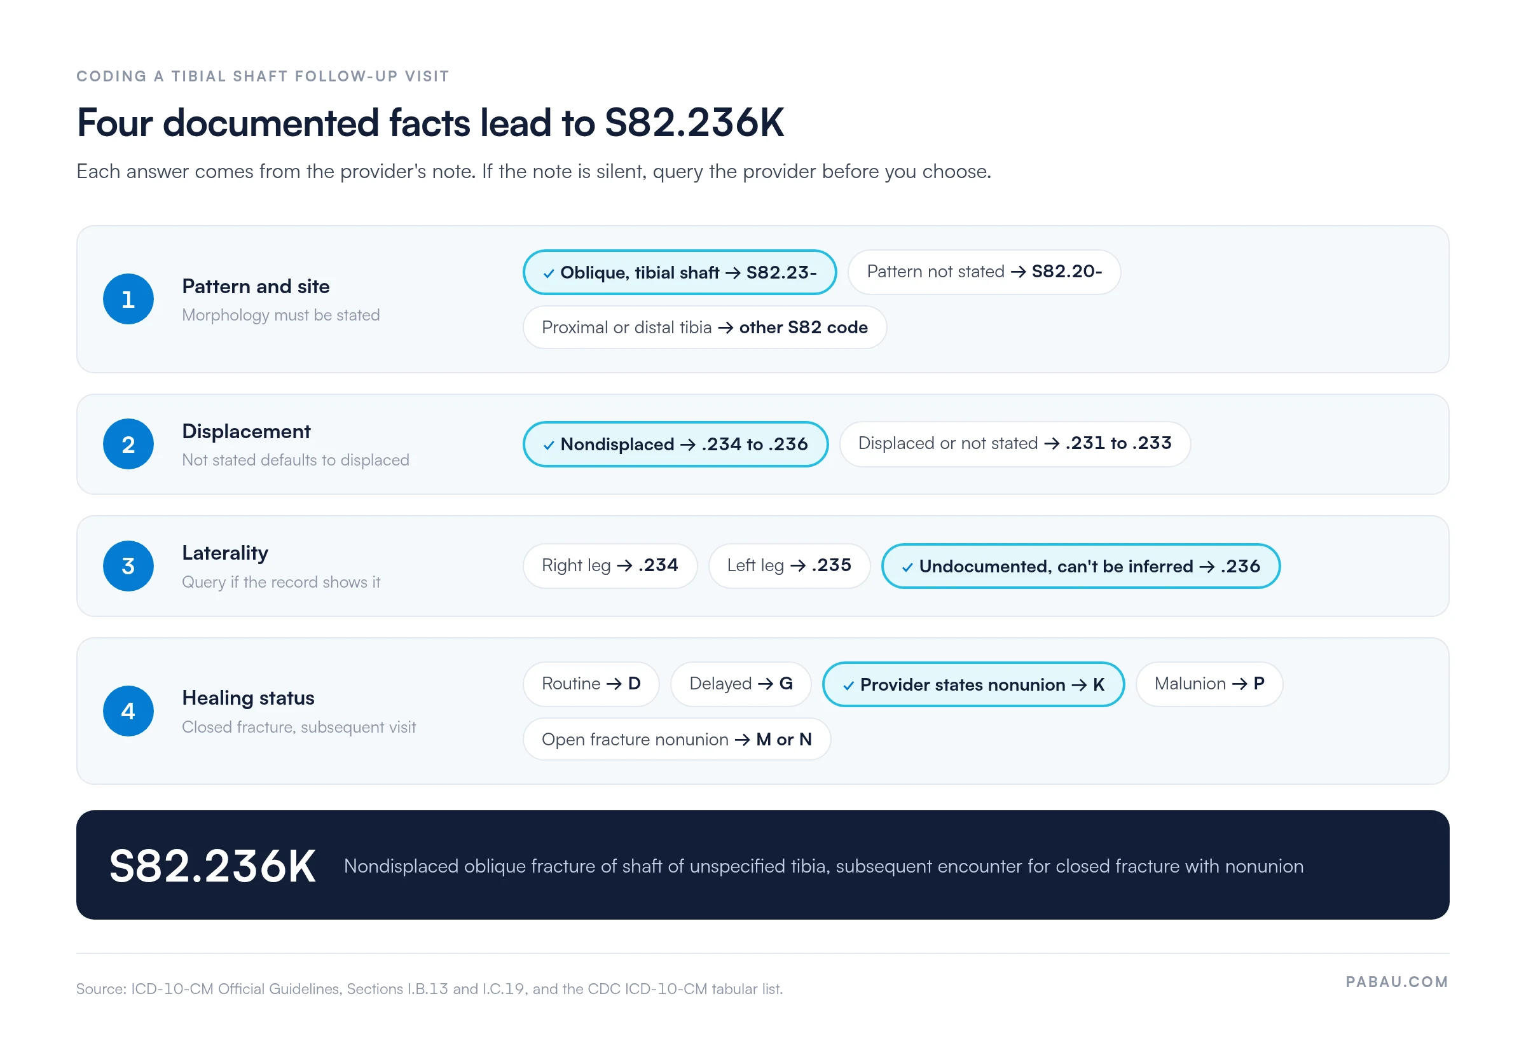Choose 'Displaced or not stated → .231 to .233'
The image size is (1526, 1057).
1014,443
